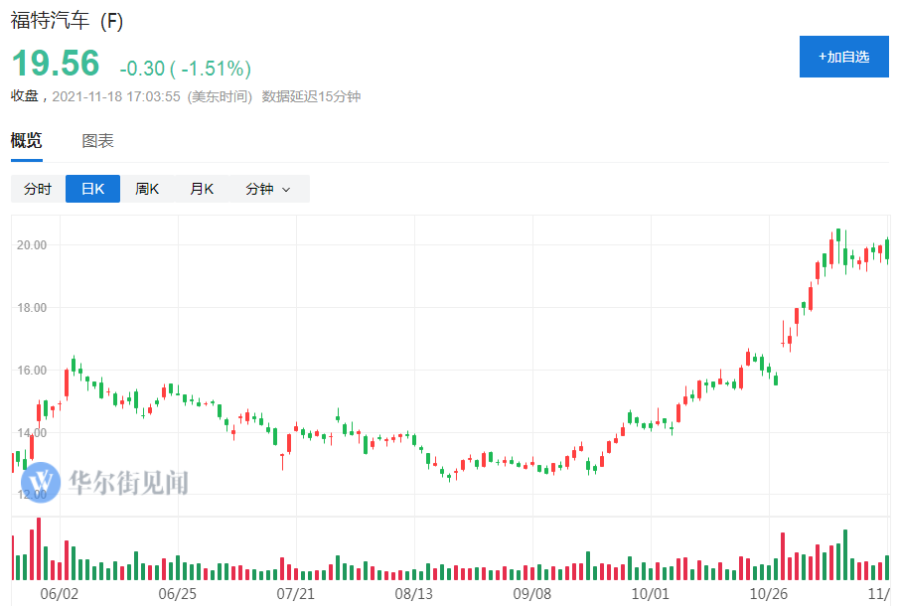Viewport: 899px width, 606px height.
Task: Click the tall green volume bar at far right
Action: pos(845,555)
